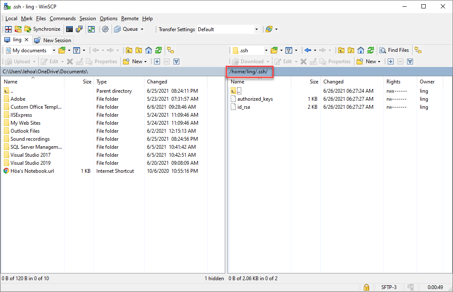Click the Synchronize button
This screenshot has width=453, height=292.
[x=43, y=29]
